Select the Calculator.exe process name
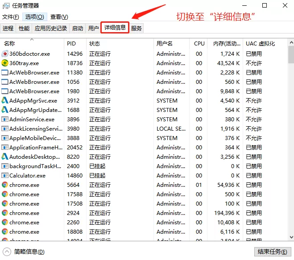This screenshot has width=294, height=260. point(27,176)
